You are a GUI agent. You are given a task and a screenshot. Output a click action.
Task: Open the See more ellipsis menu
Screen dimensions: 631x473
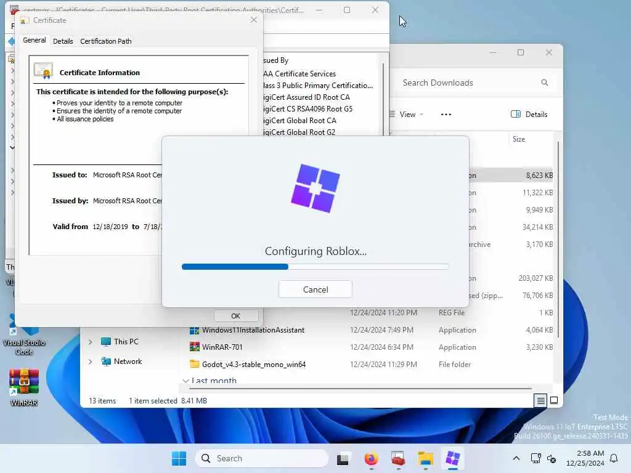446,114
